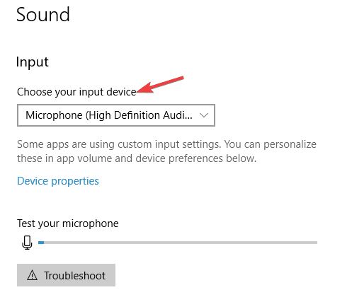The image size is (352, 302).
Task: Open the Microphone (High Definition Audi... dropdown
Action: tap(116, 115)
